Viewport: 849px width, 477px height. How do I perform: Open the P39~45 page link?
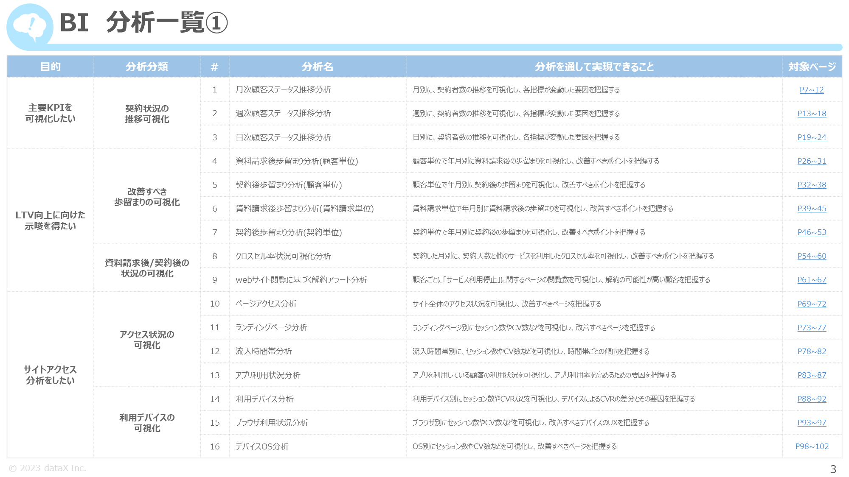click(812, 209)
